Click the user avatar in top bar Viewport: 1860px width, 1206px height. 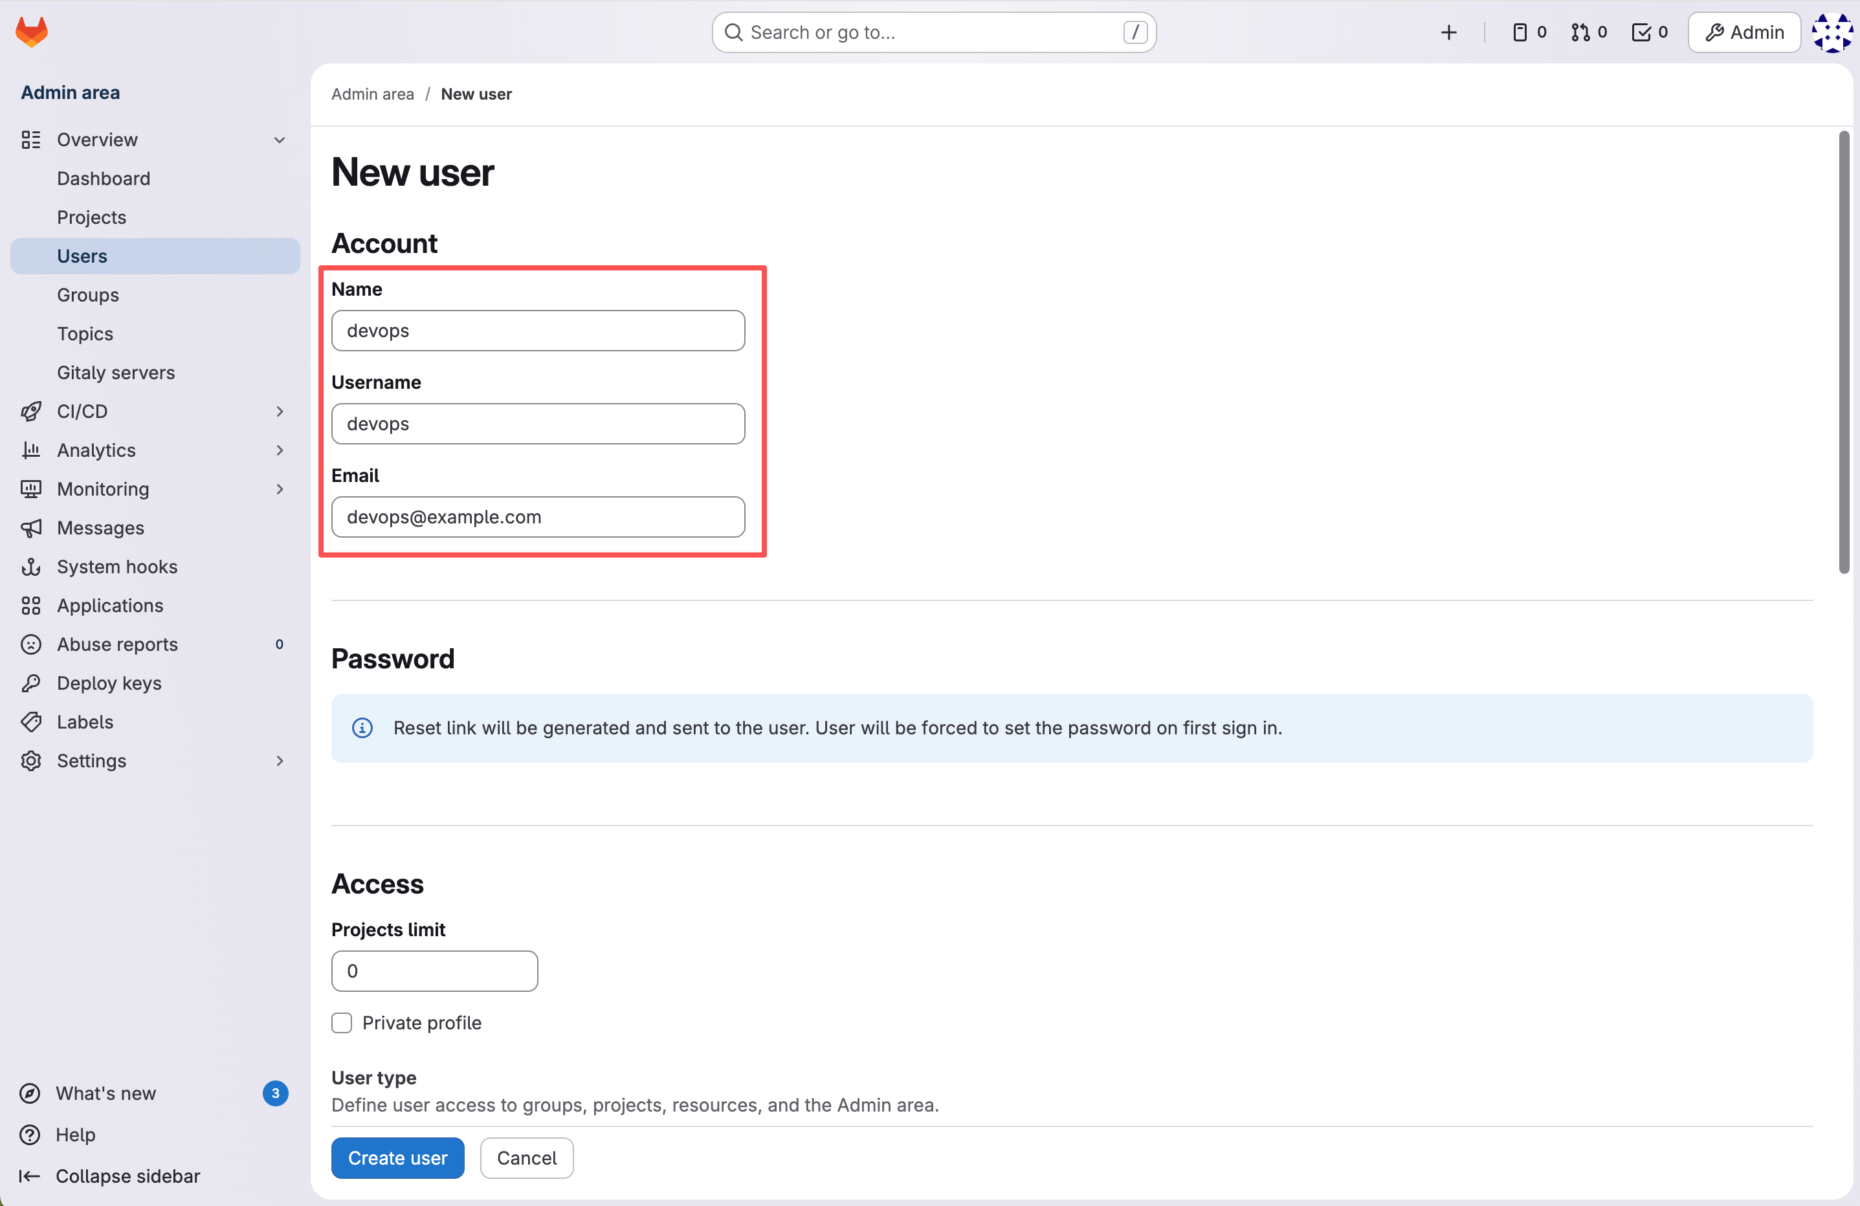pos(1831,32)
